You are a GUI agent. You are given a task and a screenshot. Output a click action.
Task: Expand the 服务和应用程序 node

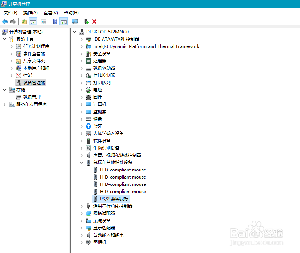click(x=5, y=105)
